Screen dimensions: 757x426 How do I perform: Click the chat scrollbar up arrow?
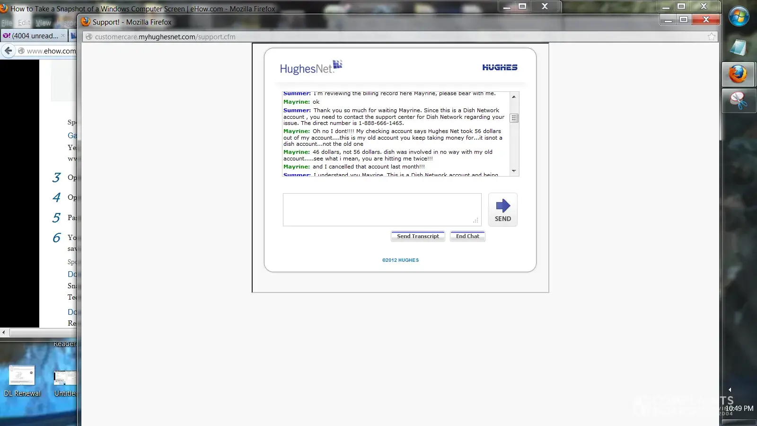[x=514, y=97]
